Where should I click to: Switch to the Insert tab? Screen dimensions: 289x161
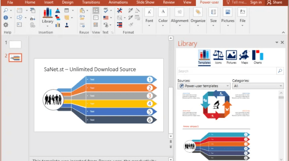pyautogui.click(x=49, y=2)
